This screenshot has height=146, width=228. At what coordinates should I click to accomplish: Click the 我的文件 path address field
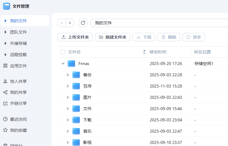[159, 23]
